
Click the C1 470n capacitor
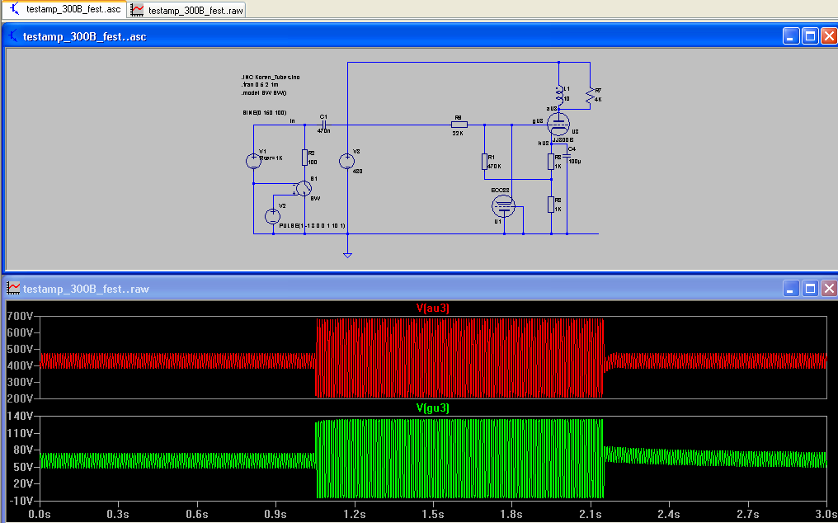point(323,125)
